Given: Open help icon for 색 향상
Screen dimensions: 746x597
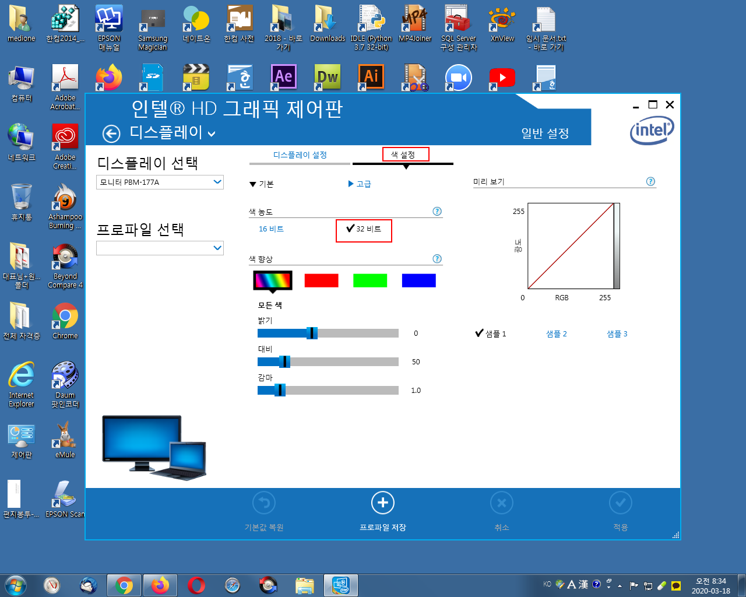Looking at the screenshot, I should pos(437,258).
